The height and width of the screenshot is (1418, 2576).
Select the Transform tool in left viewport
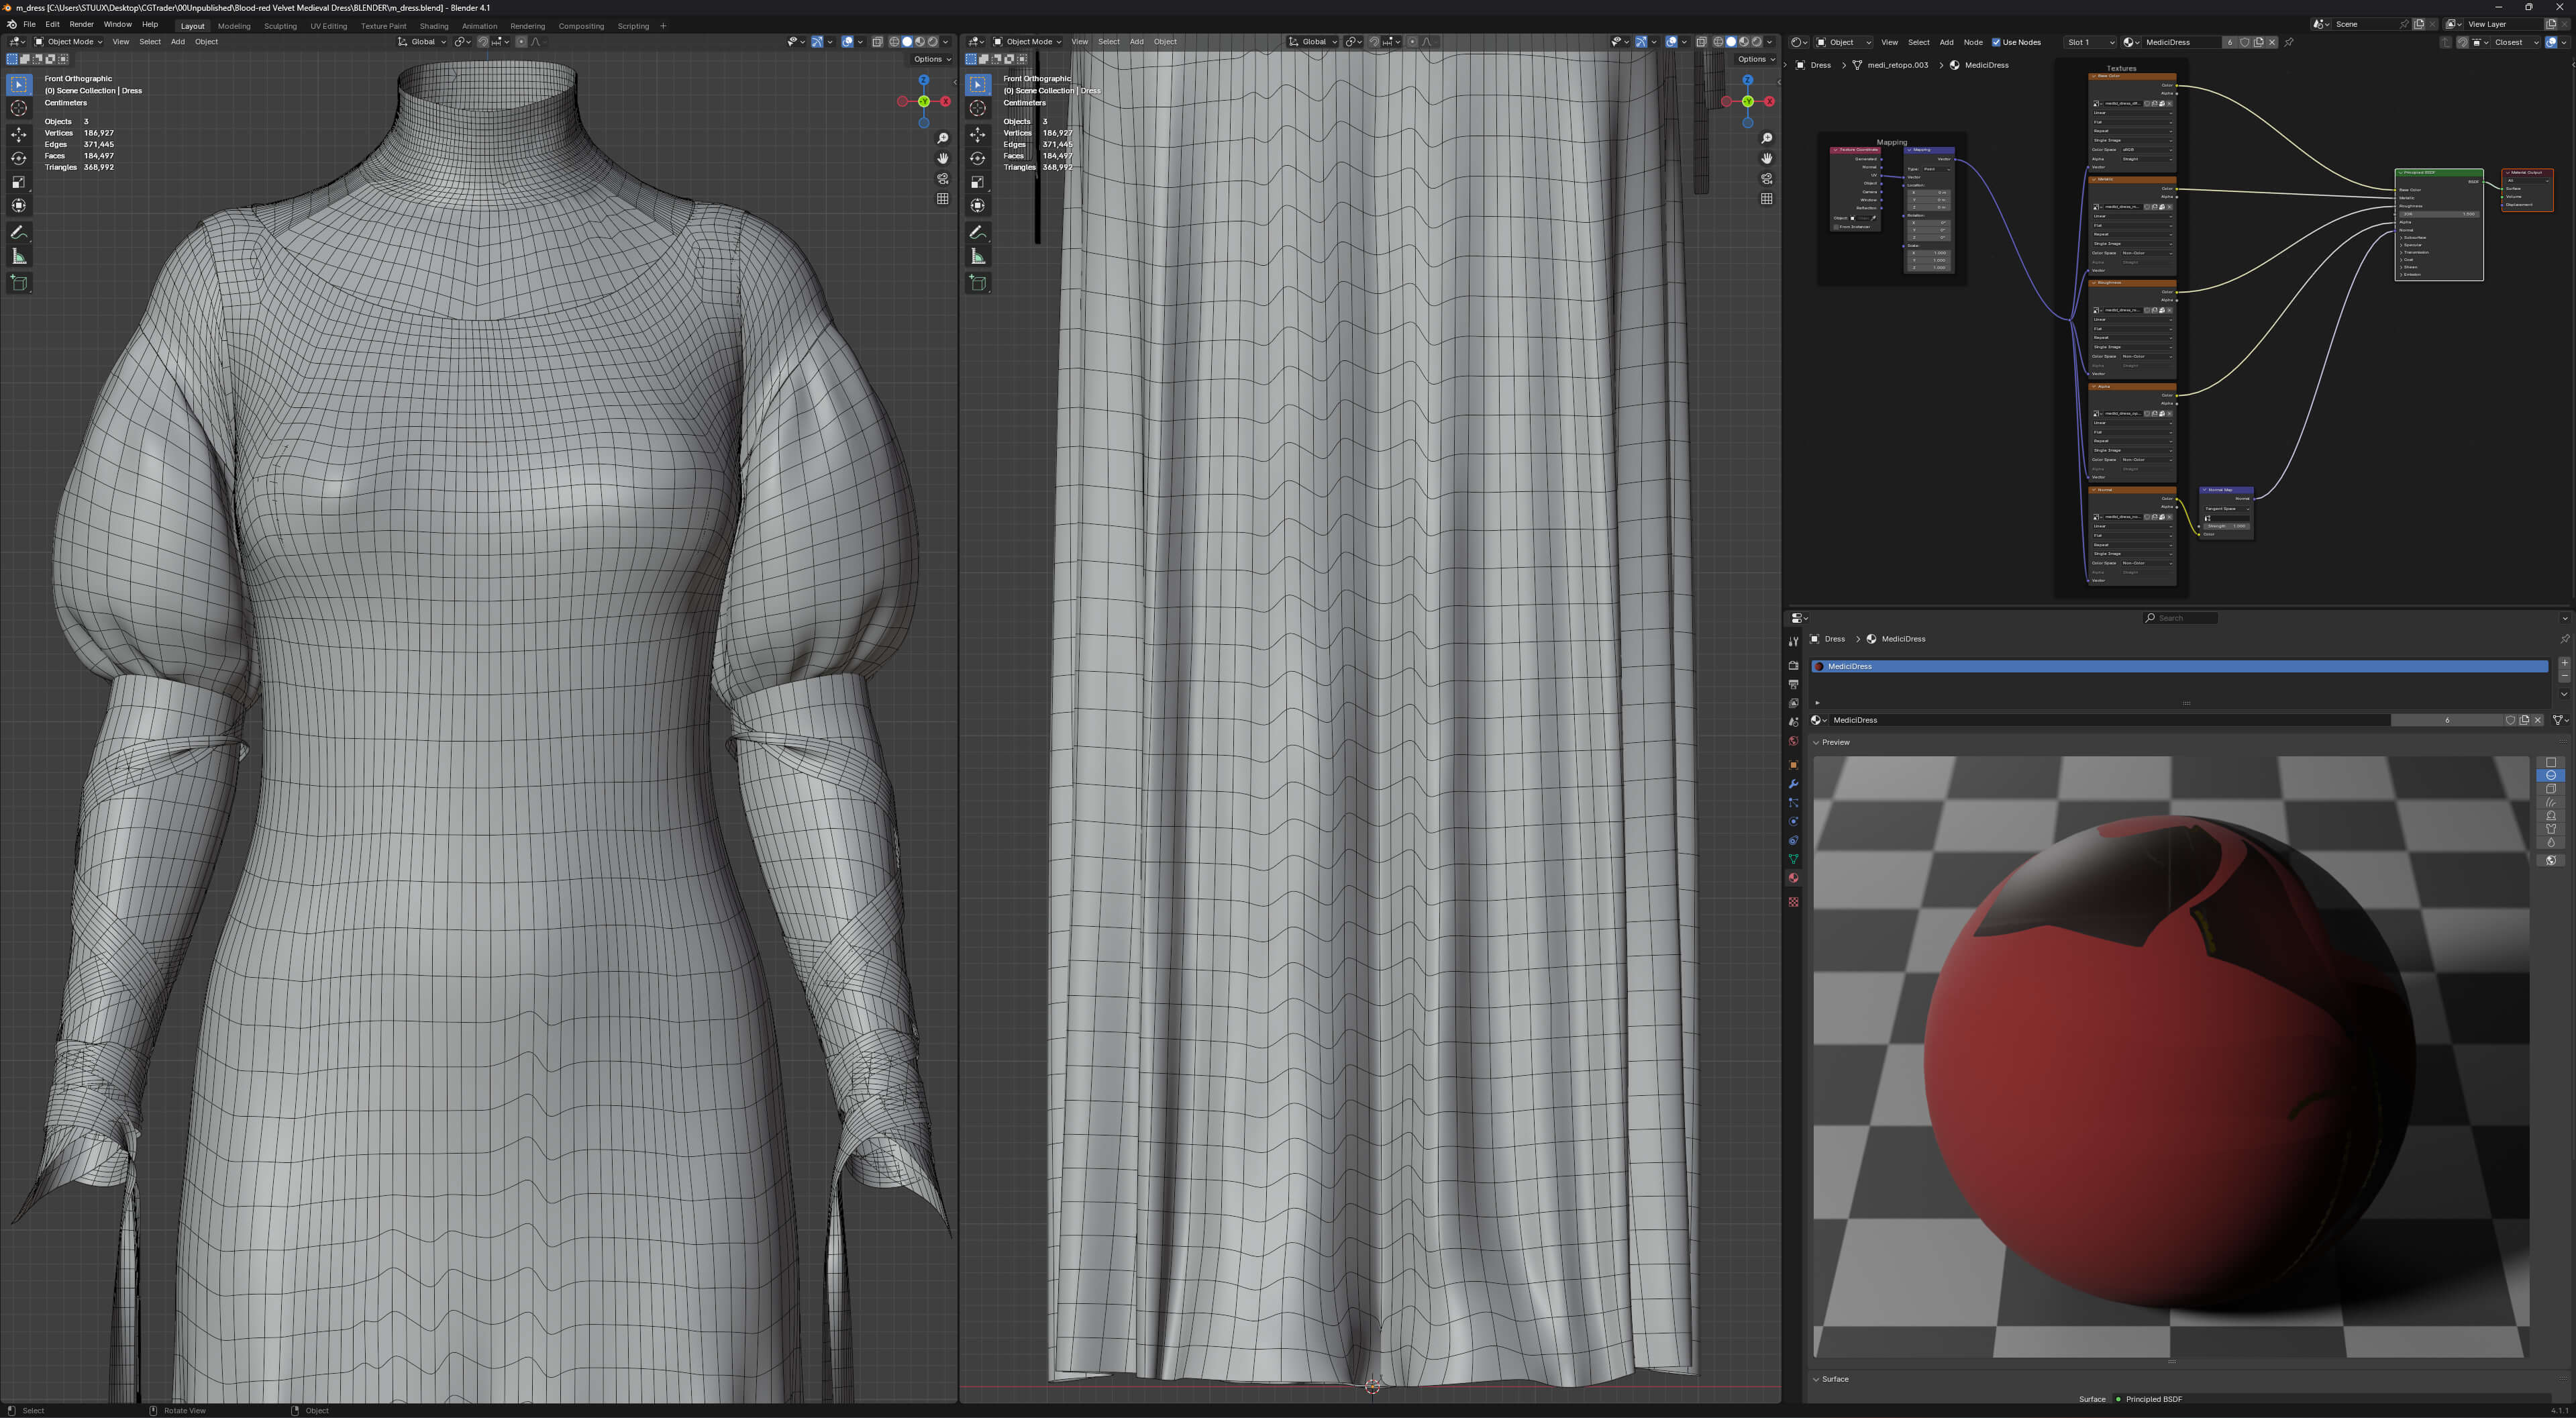pyautogui.click(x=19, y=205)
